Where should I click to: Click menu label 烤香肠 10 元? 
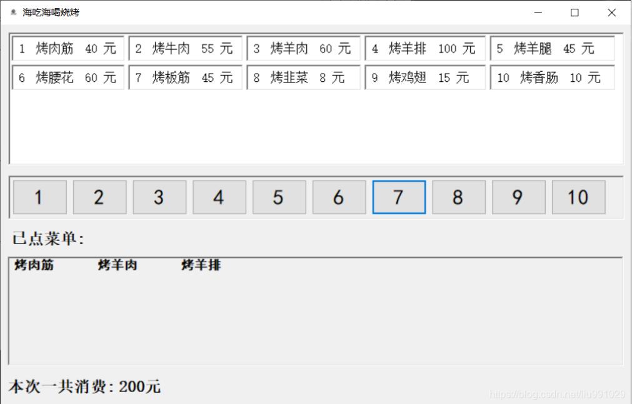552,77
